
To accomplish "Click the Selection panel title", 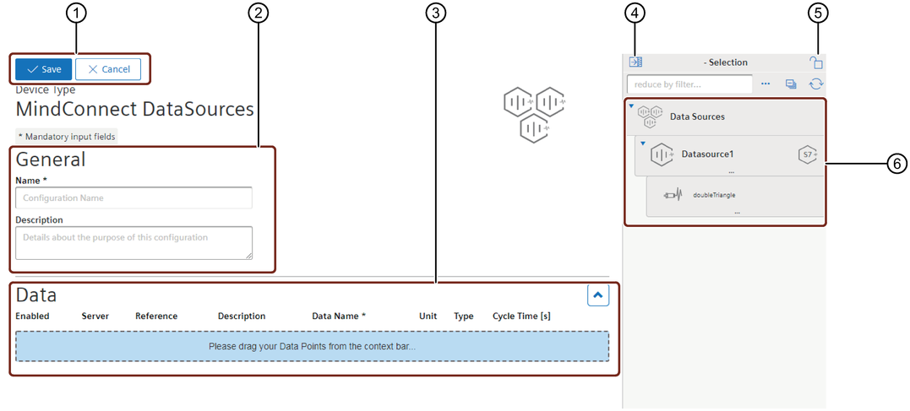I will [726, 62].
